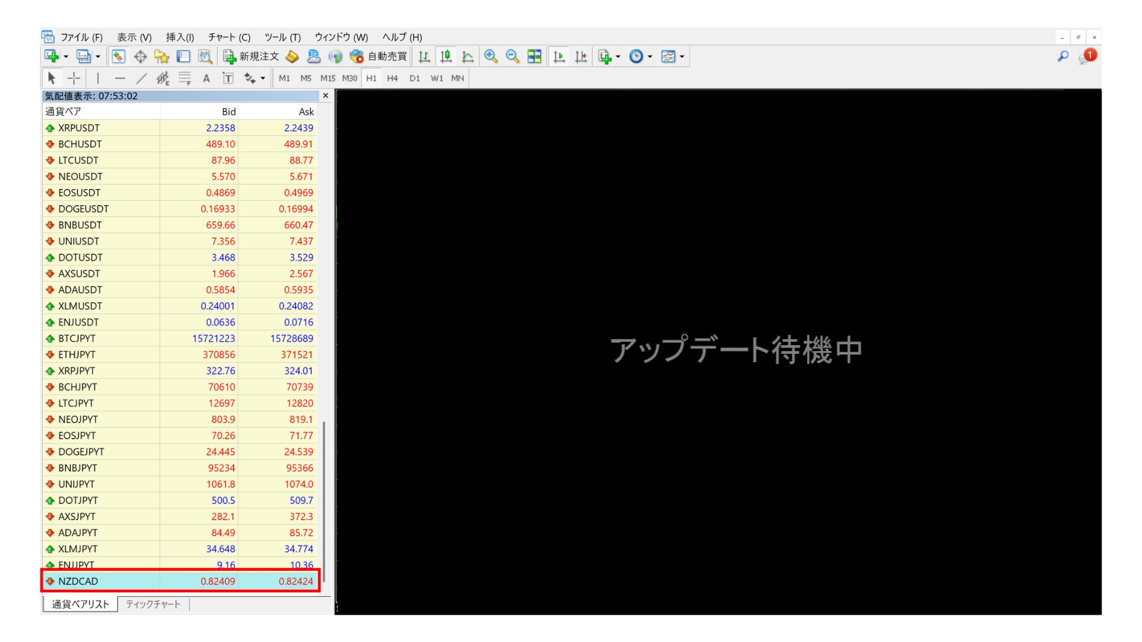
Task: Draw a vertical line on the chart
Action: (97, 78)
